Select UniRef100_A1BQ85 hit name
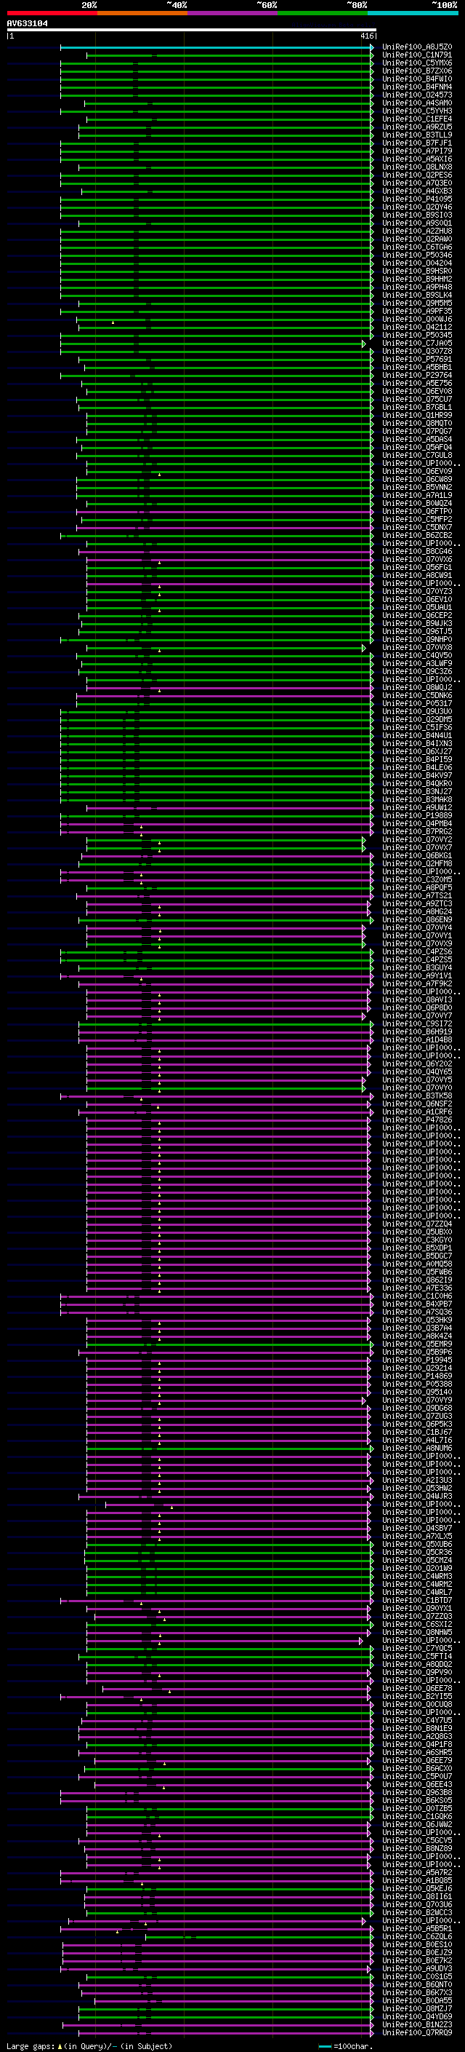465x2052 pixels. 417,1881
